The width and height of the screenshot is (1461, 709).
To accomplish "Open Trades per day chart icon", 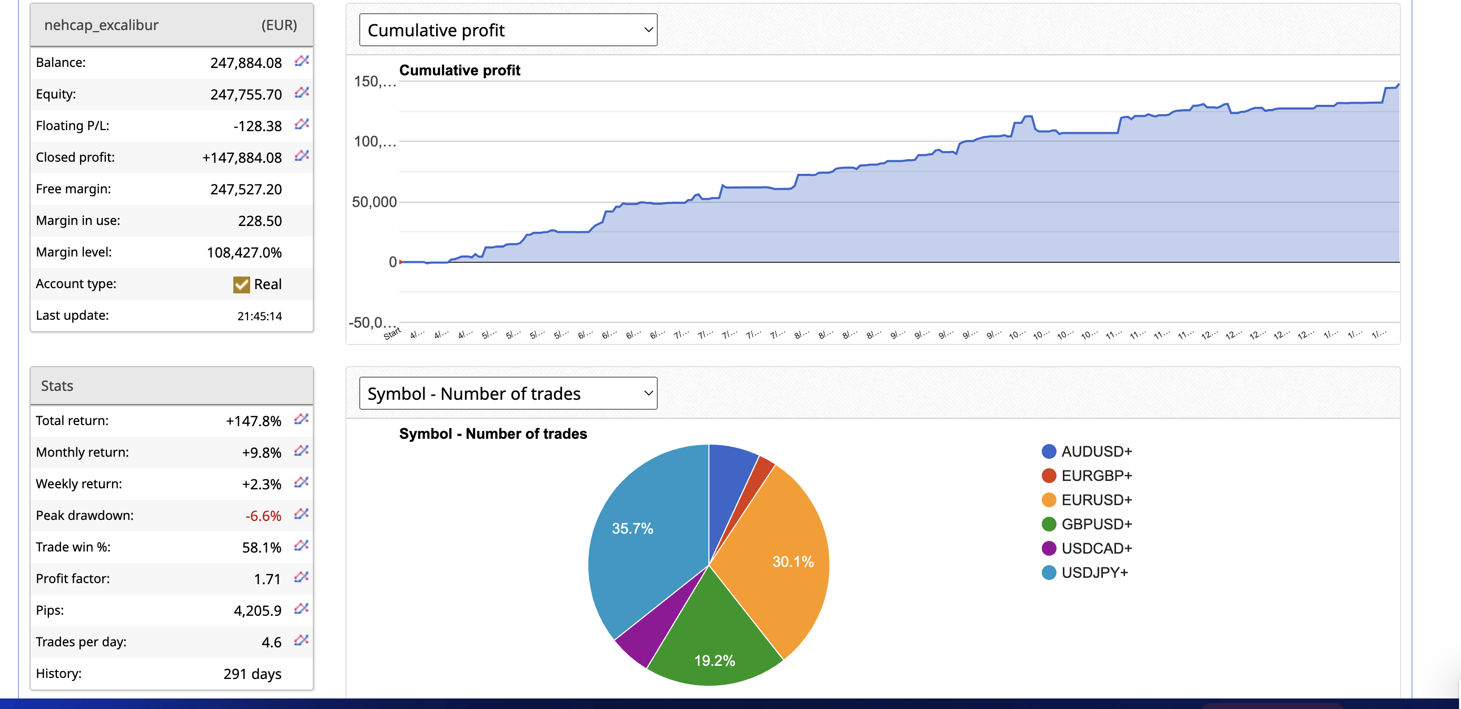I will click(x=301, y=641).
